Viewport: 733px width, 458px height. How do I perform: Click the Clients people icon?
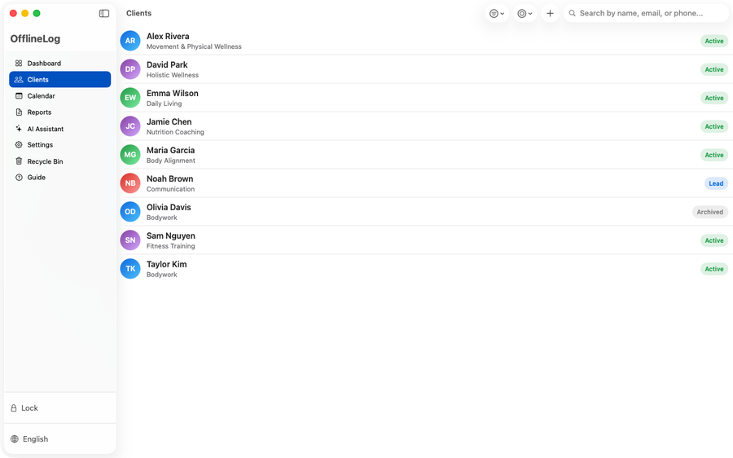(x=19, y=80)
